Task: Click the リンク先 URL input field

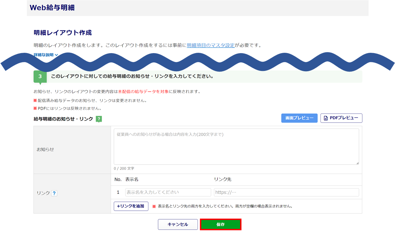Action: pyautogui.click(x=286, y=192)
